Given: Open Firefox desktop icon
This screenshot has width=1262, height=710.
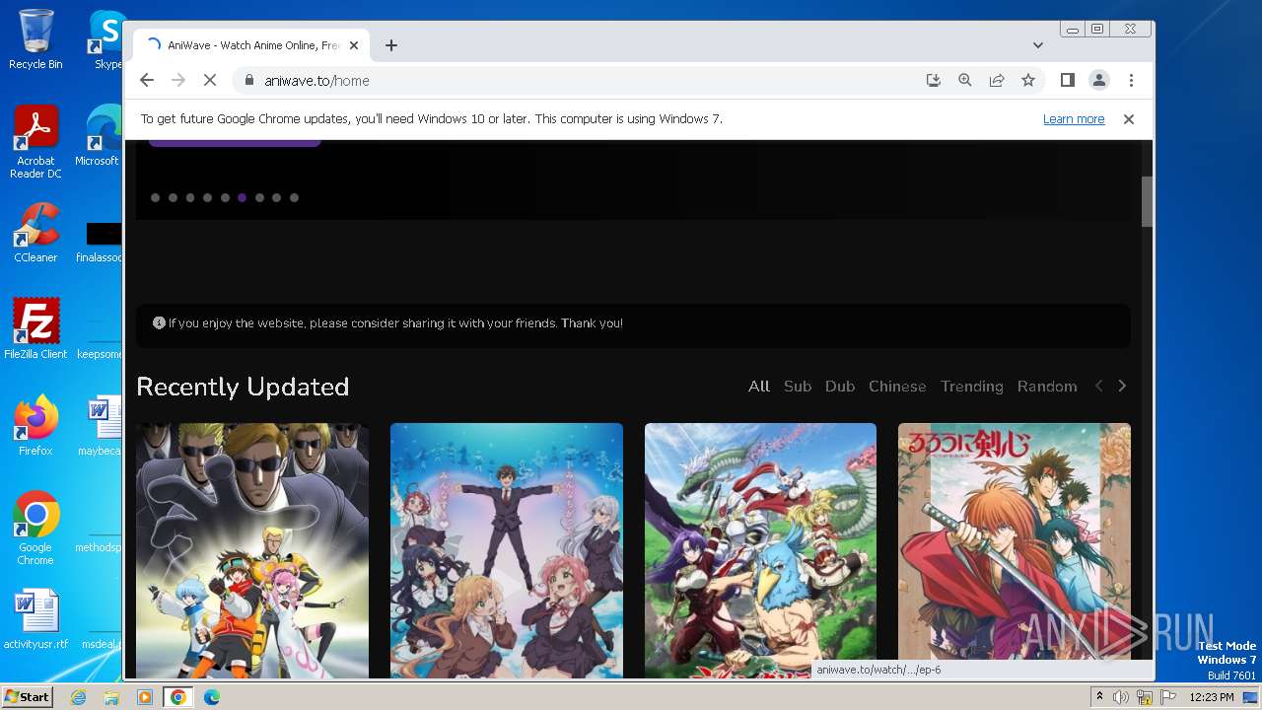Looking at the screenshot, I should (x=35, y=426).
